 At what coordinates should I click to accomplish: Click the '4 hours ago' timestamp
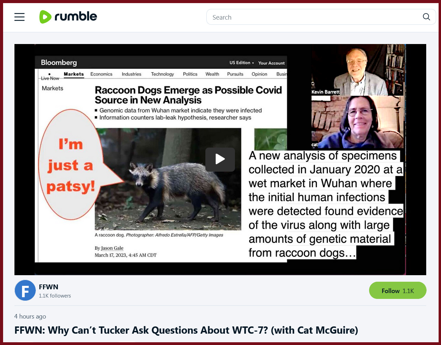coord(30,316)
